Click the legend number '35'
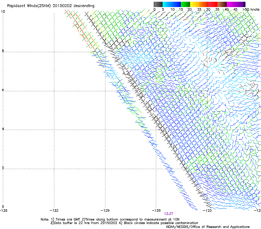This screenshot has width=261, height=229. point(217,9)
